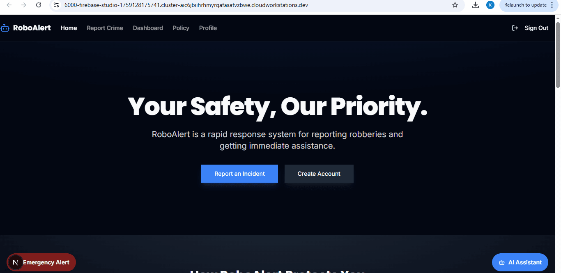Click Relaunch to update
This screenshot has width=561, height=273.
click(526, 5)
